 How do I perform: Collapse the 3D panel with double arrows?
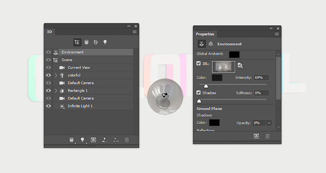pos(129,26)
